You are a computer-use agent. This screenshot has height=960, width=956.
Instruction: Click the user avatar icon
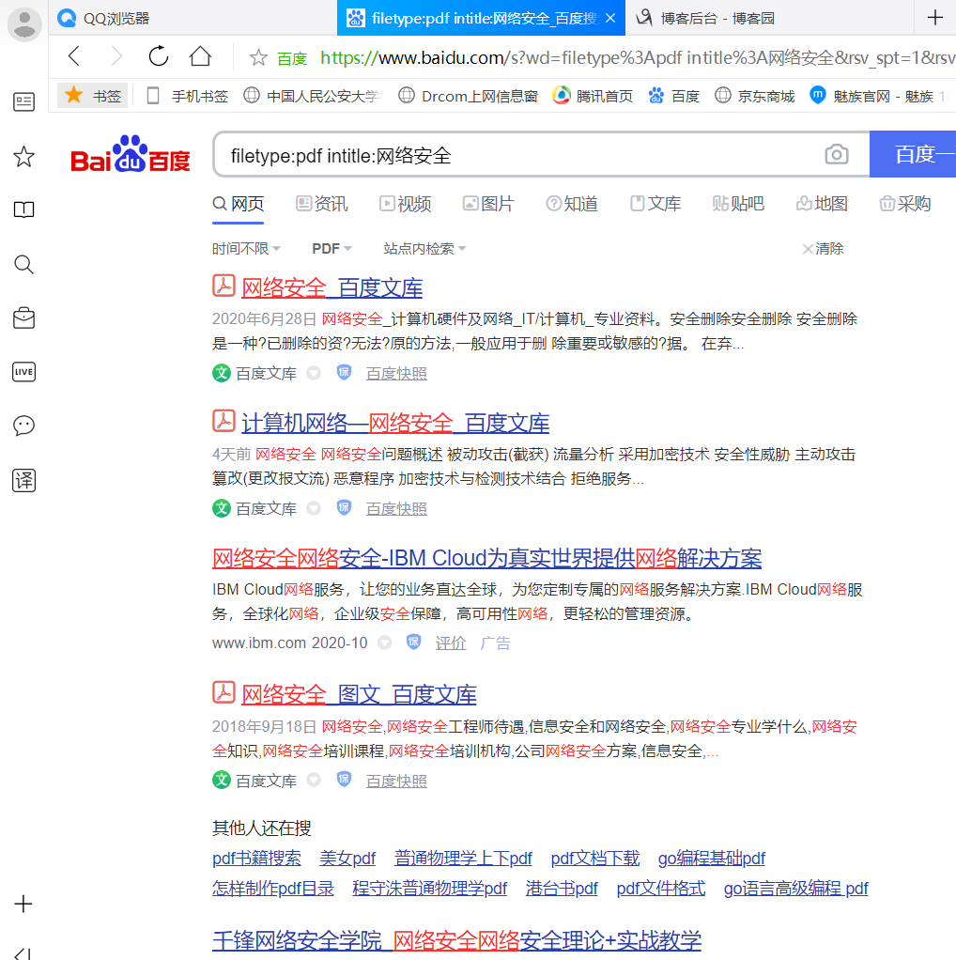coord(23,23)
